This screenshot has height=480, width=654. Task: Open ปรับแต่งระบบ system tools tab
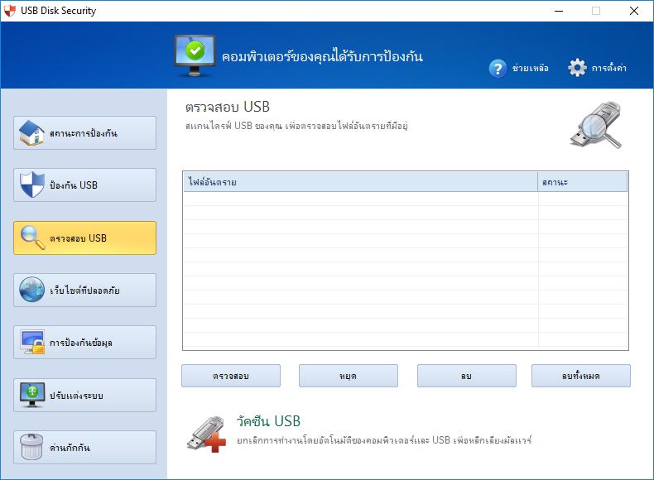pos(84,396)
